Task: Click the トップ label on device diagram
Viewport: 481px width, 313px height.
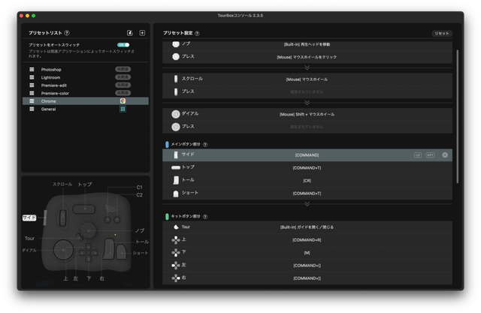Action: click(x=85, y=185)
